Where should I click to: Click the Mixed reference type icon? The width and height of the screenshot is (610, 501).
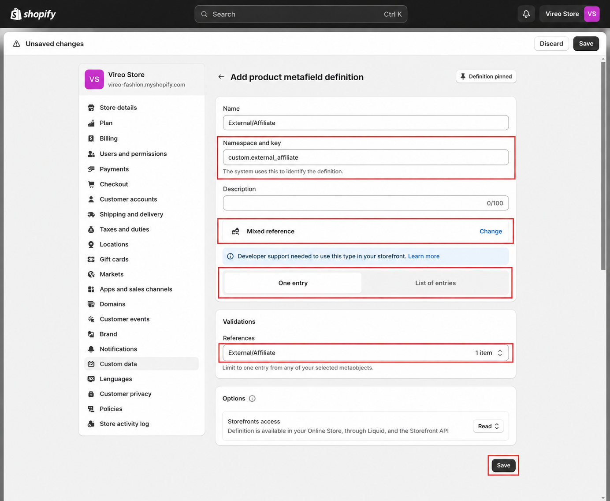coord(235,232)
